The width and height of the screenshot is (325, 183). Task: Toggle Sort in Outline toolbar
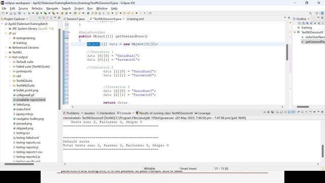click(304, 23)
